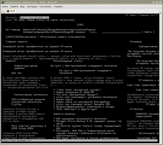Click Инфраструктурные решения section link
This screenshot has height=145, width=163.
pyautogui.click(x=26, y=67)
